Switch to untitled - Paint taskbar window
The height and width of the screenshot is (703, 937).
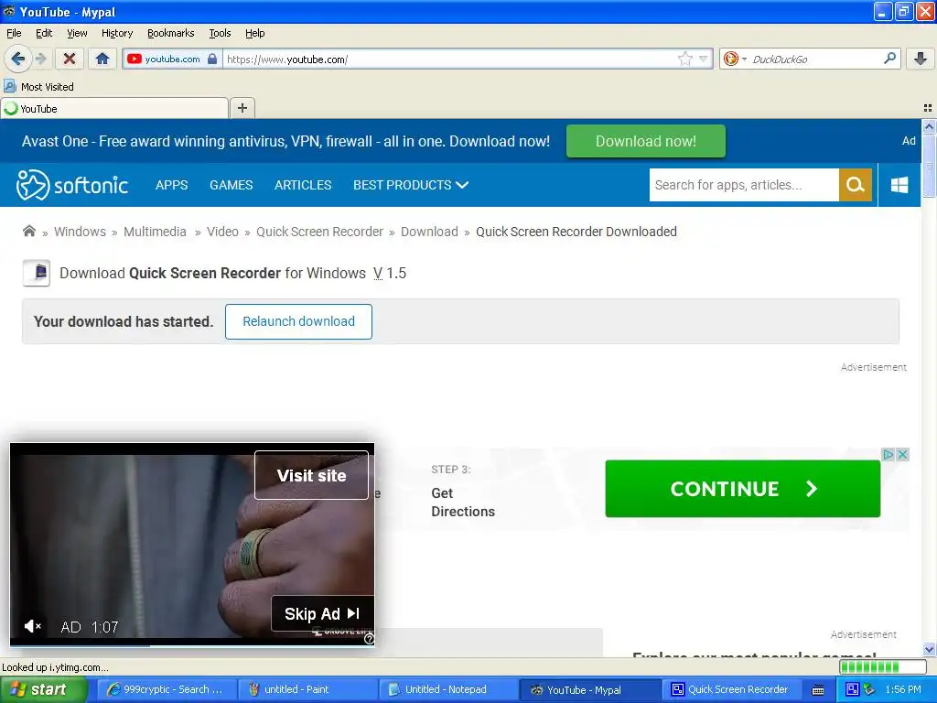[x=307, y=689]
